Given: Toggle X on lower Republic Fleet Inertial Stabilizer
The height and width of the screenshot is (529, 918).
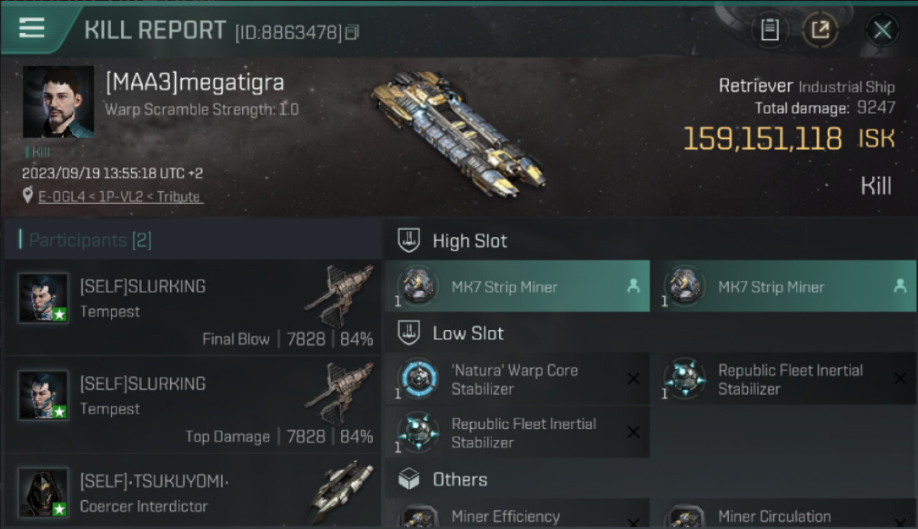Looking at the screenshot, I should pyautogui.click(x=633, y=432).
